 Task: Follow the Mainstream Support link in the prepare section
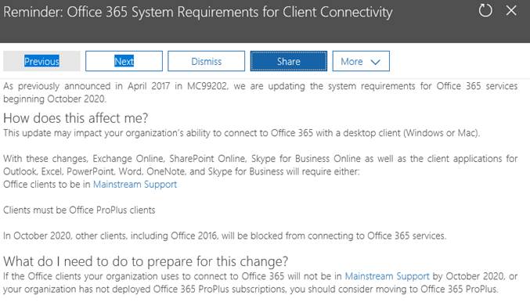click(387, 276)
